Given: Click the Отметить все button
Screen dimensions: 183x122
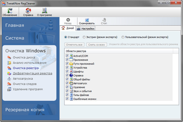Looking at the screenshot, I should click(74, 45).
